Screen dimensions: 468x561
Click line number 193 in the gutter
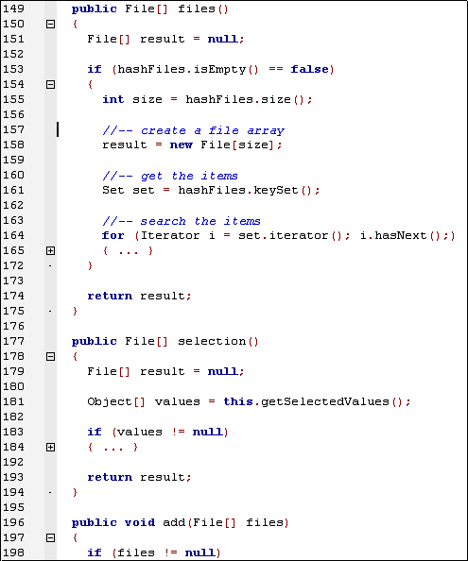pyautogui.click(x=13, y=477)
